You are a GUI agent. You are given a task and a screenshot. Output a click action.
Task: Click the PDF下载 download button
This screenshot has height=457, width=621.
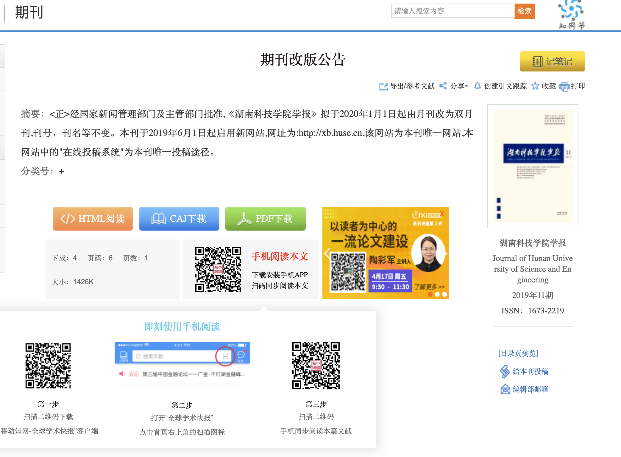(266, 219)
